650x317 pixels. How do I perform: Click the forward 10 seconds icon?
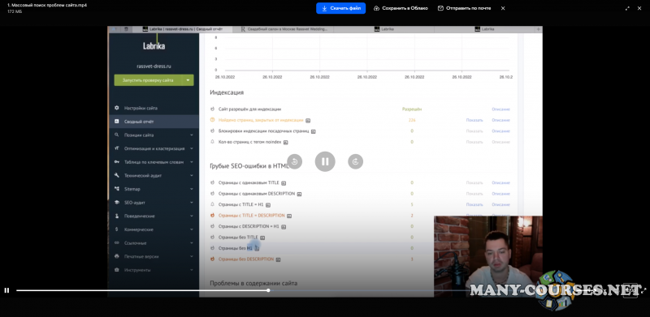[x=355, y=161]
